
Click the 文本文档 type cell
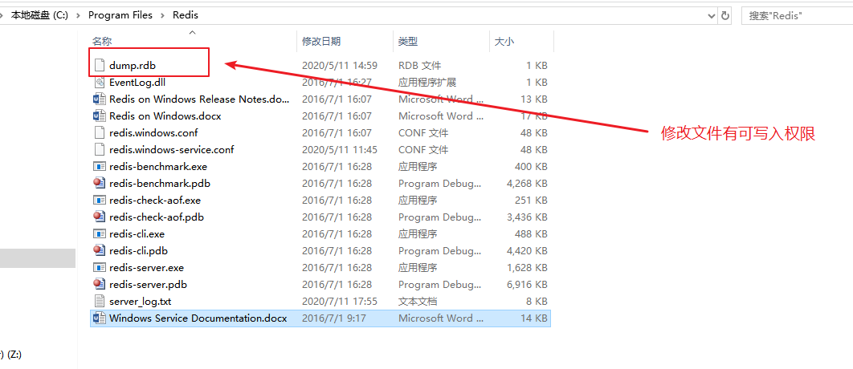pos(418,302)
